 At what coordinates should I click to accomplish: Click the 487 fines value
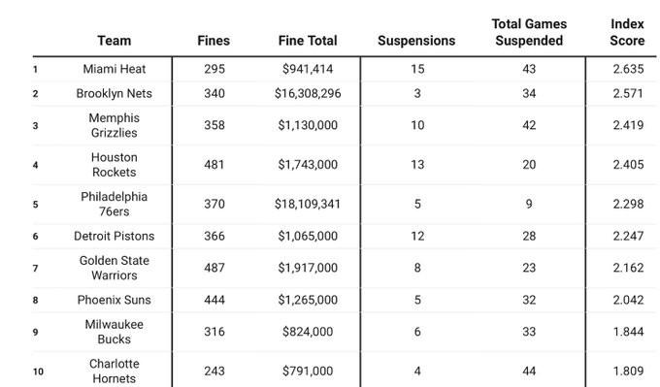pos(214,268)
